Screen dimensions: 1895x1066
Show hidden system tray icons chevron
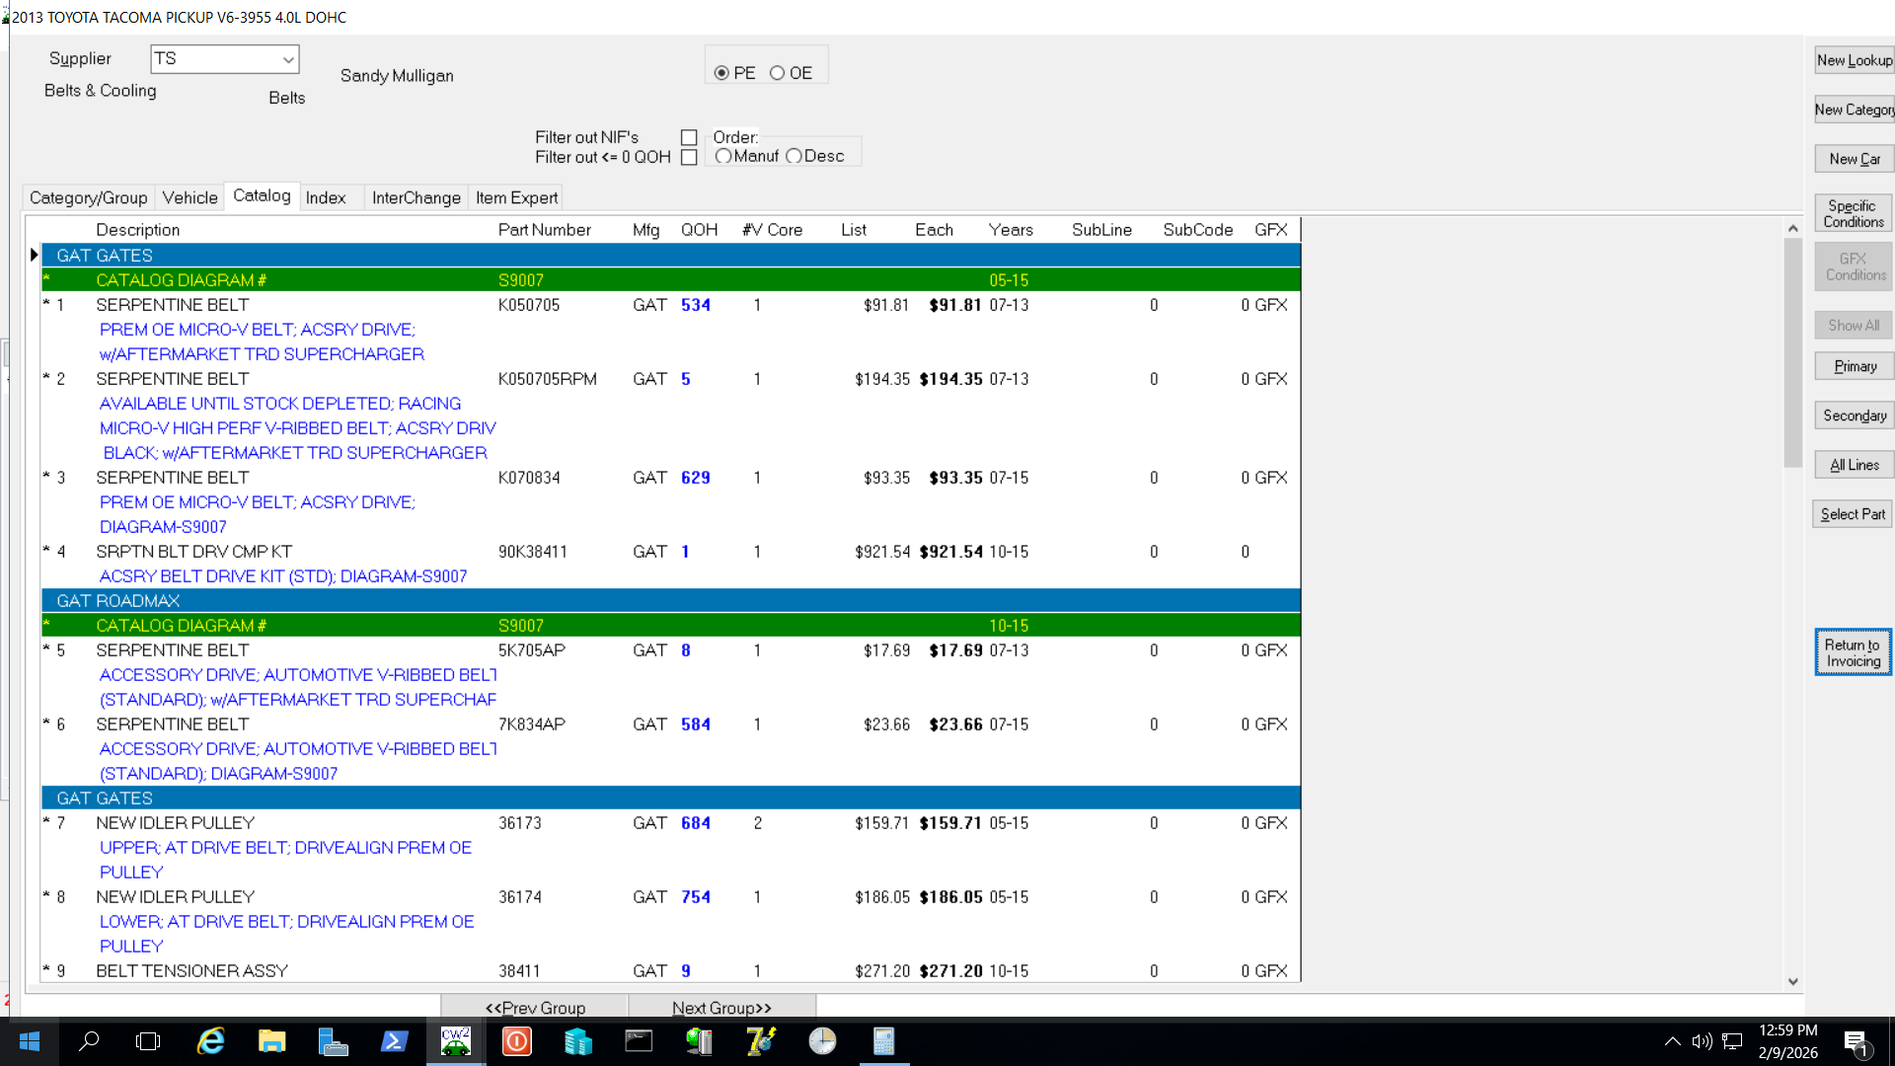[1672, 1041]
